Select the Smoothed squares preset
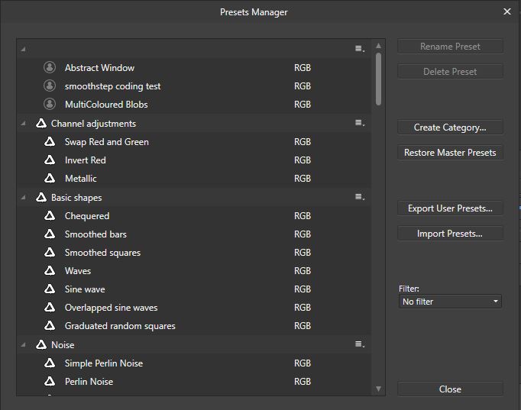The image size is (521, 410). pos(102,253)
